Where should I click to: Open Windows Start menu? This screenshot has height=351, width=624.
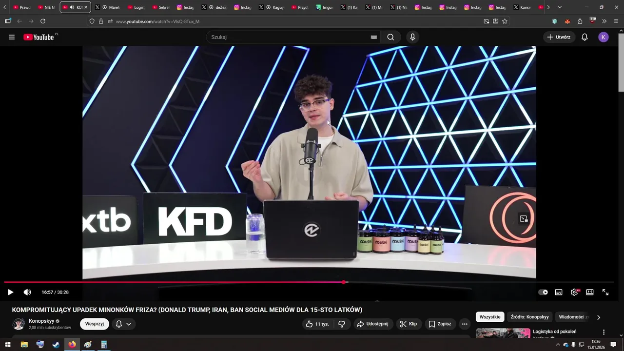[7, 344]
